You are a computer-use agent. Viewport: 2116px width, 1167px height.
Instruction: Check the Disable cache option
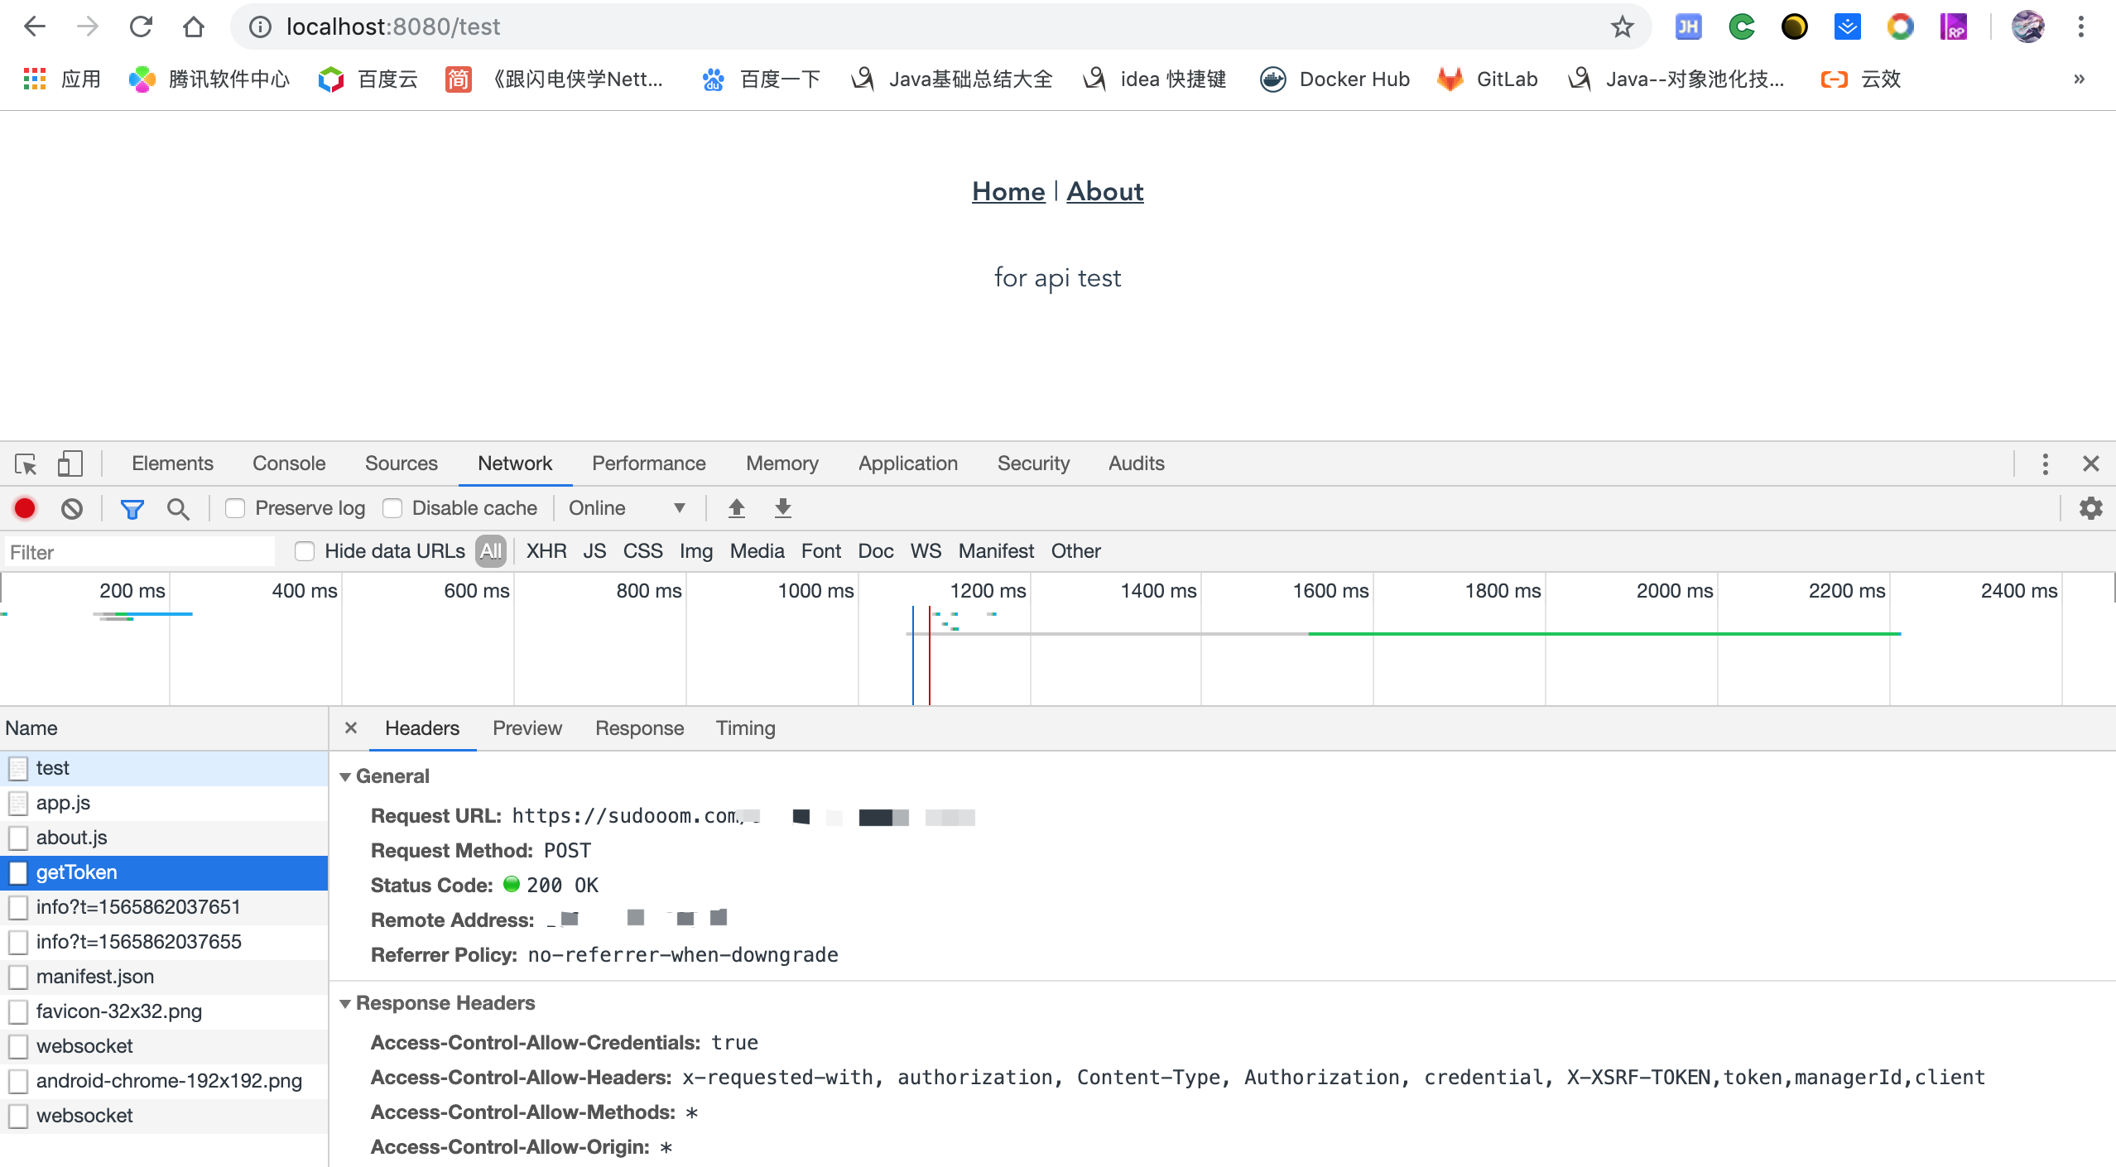(393, 508)
